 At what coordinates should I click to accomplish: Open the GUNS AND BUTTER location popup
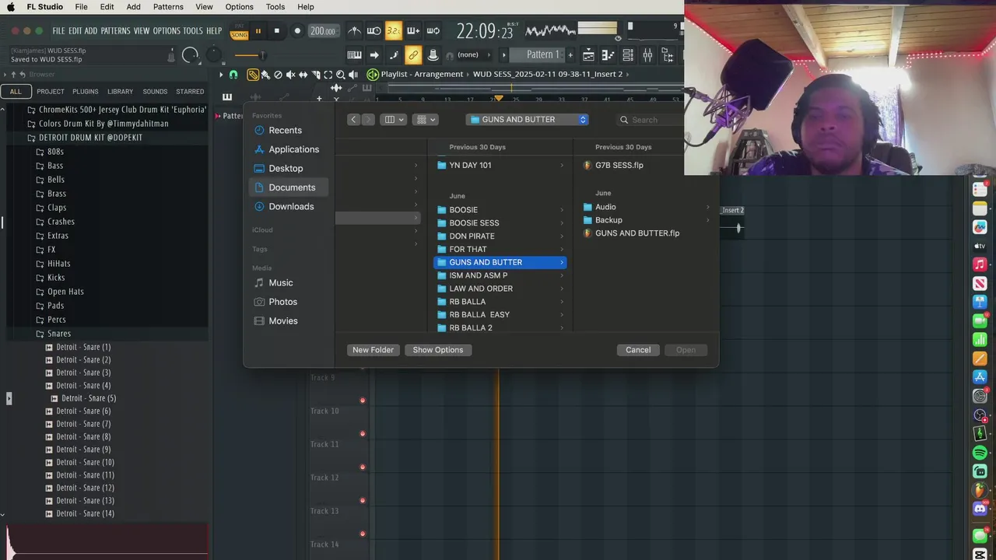click(x=528, y=120)
